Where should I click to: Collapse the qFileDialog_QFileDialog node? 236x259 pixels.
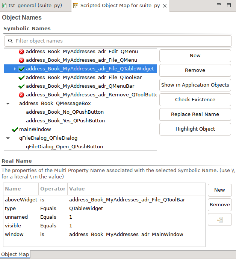[x=8, y=138]
